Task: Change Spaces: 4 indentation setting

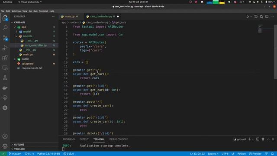Action: click(213, 154)
